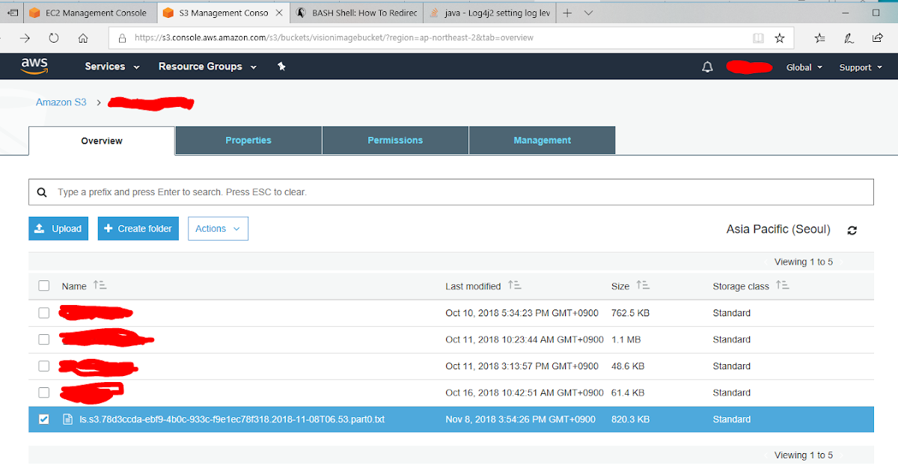This screenshot has width=898, height=471.
Task: Click the pin favorites icon beside Resource Groups
Action: (x=281, y=67)
